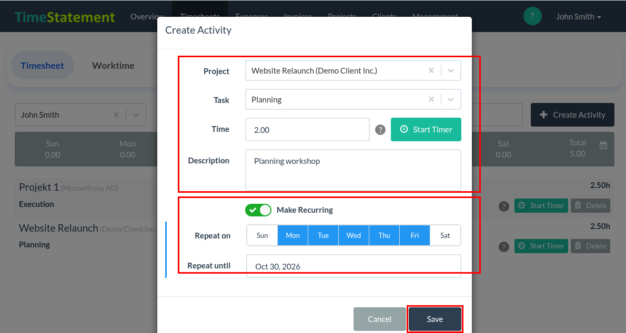The image size is (626, 333).
Task: Clear the selected Task value
Action: (431, 99)
